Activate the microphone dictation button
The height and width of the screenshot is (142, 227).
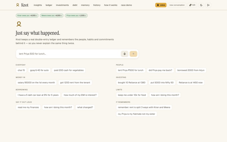tap(124, 54)
